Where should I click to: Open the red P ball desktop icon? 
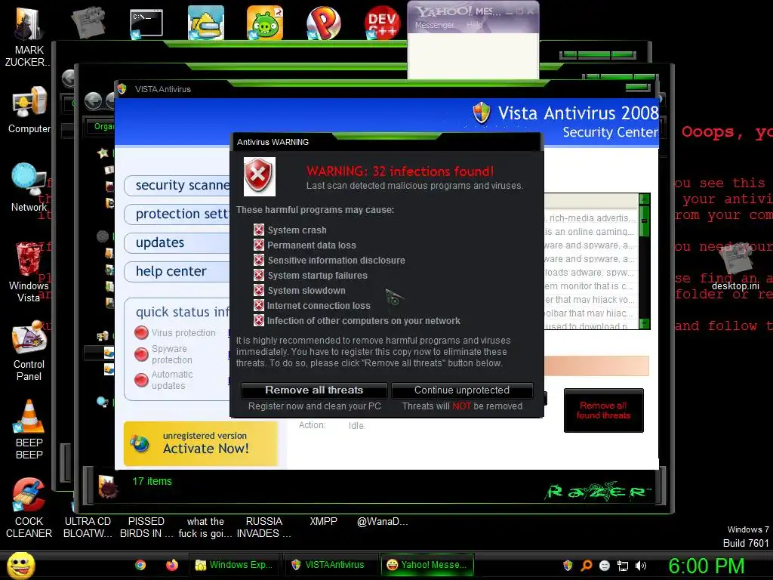(x=323, y=23)
